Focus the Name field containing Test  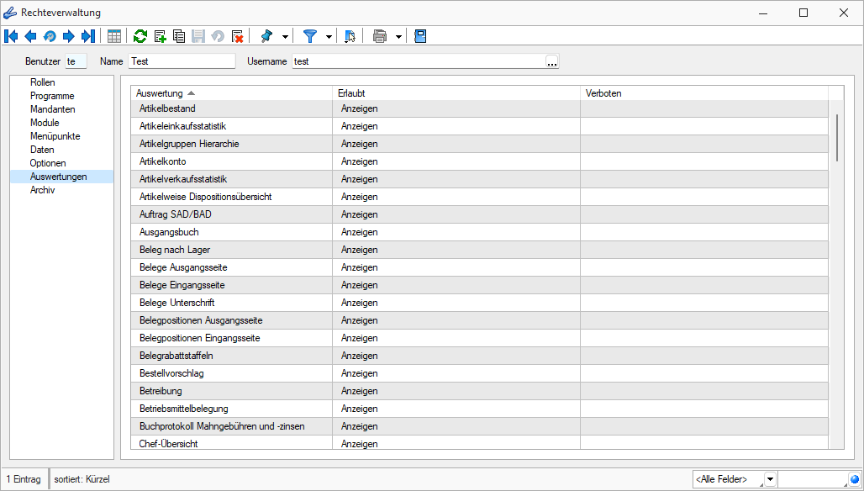tap(182, 61)
